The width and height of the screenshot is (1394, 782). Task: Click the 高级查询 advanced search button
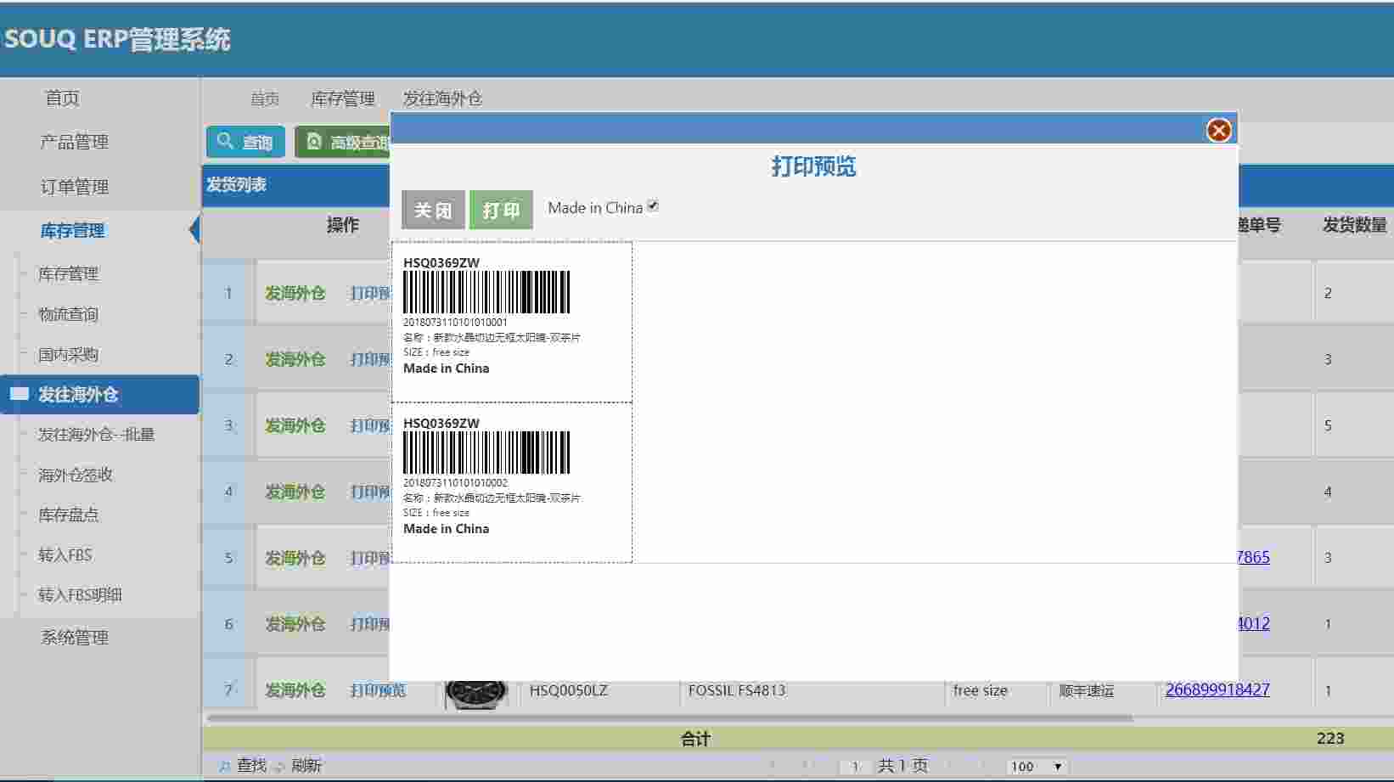[344, 142]
